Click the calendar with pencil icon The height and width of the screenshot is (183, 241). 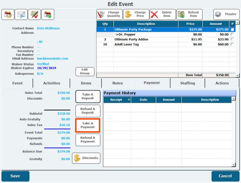(8, 14)
